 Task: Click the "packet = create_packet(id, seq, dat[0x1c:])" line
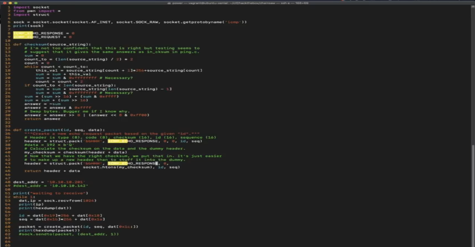click(78, 227)
